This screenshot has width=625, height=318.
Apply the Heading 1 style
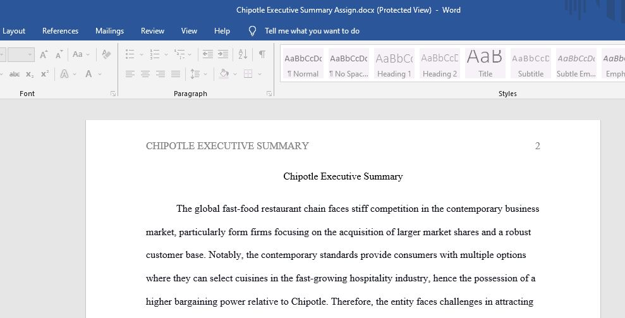(x=394, y=63)
